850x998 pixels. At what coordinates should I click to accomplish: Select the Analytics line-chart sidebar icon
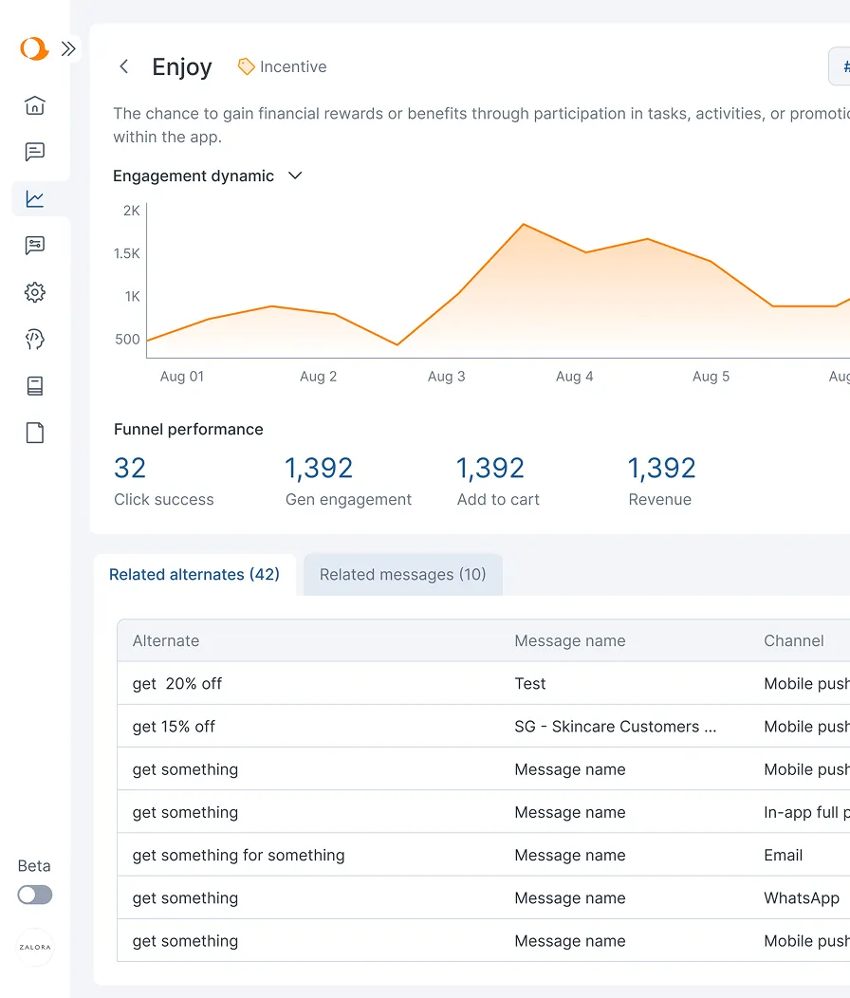point(34,198)
